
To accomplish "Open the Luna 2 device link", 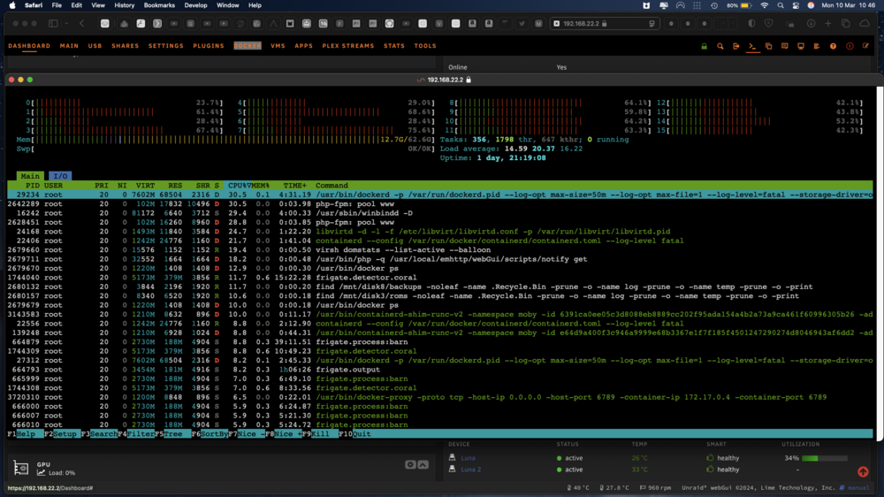I will [471, 470].
